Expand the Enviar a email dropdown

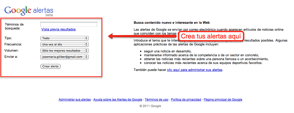64,57
